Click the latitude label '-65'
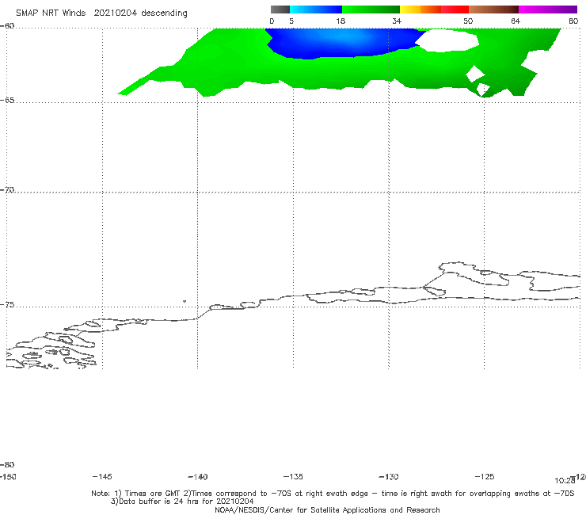The image size is (586, 515). (7, 101)
